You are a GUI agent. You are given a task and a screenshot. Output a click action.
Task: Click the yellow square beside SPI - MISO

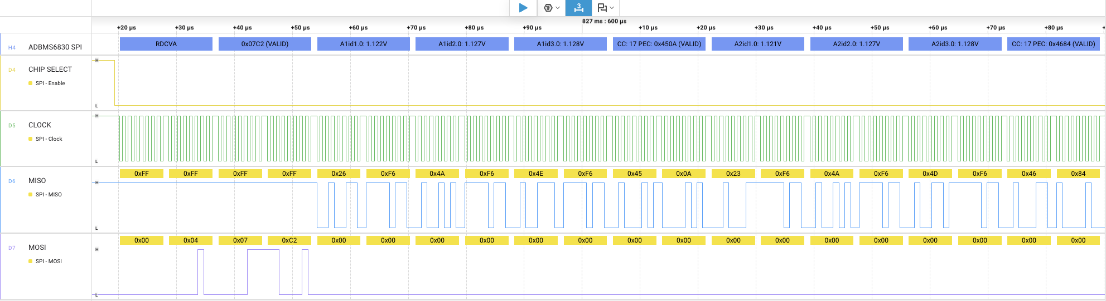pos(31,195)
